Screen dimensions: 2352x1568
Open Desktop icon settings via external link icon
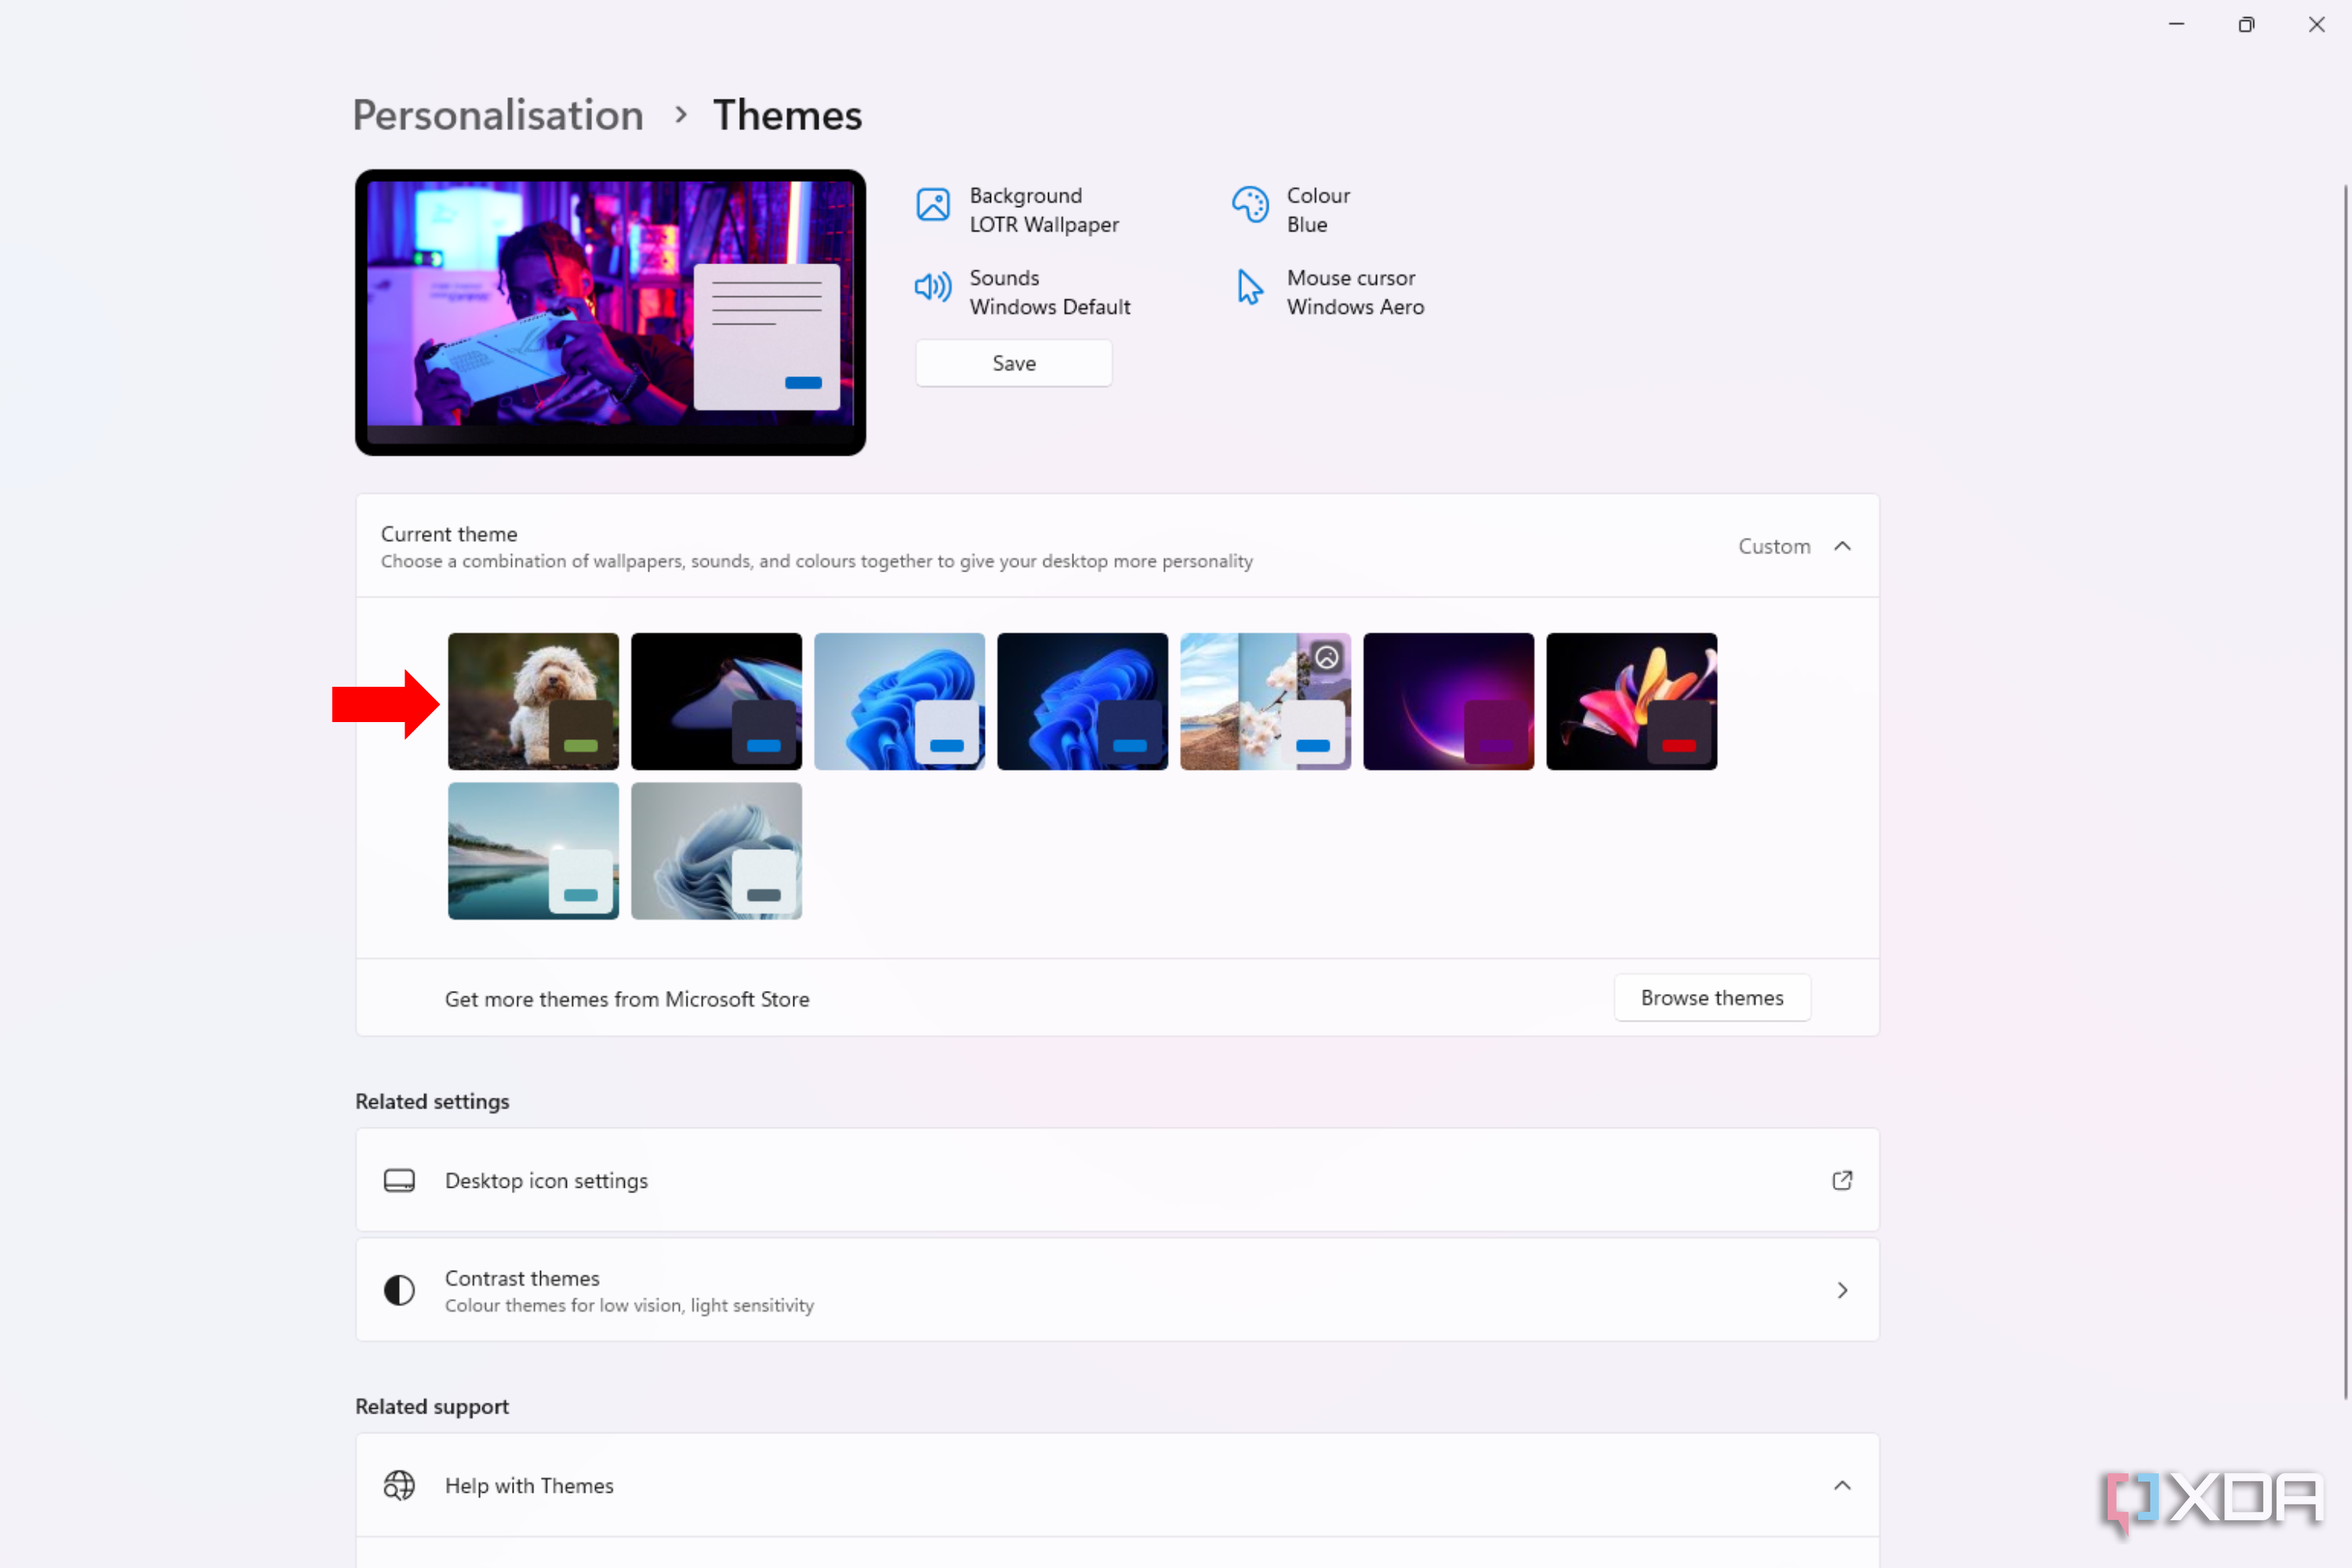point(1843,1180)
